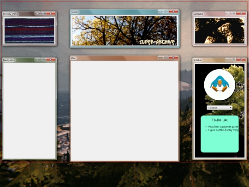This screenshot has height=187, width=249.
Task: Click the Header window title text
Action: (75, 12)
